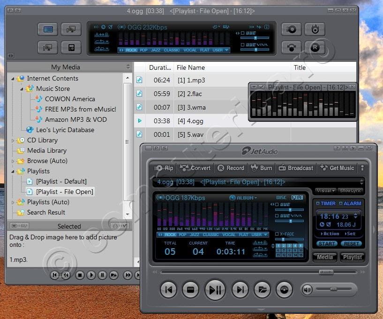The width and height of the screenshot is (383, 319).
Task: Click the Record tool in JetAudio toolbar
Action: (x=231, y=168)
